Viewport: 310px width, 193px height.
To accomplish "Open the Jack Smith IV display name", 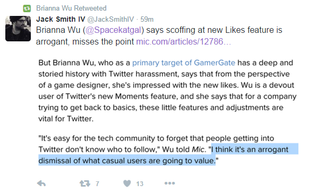I will [61, 19].
